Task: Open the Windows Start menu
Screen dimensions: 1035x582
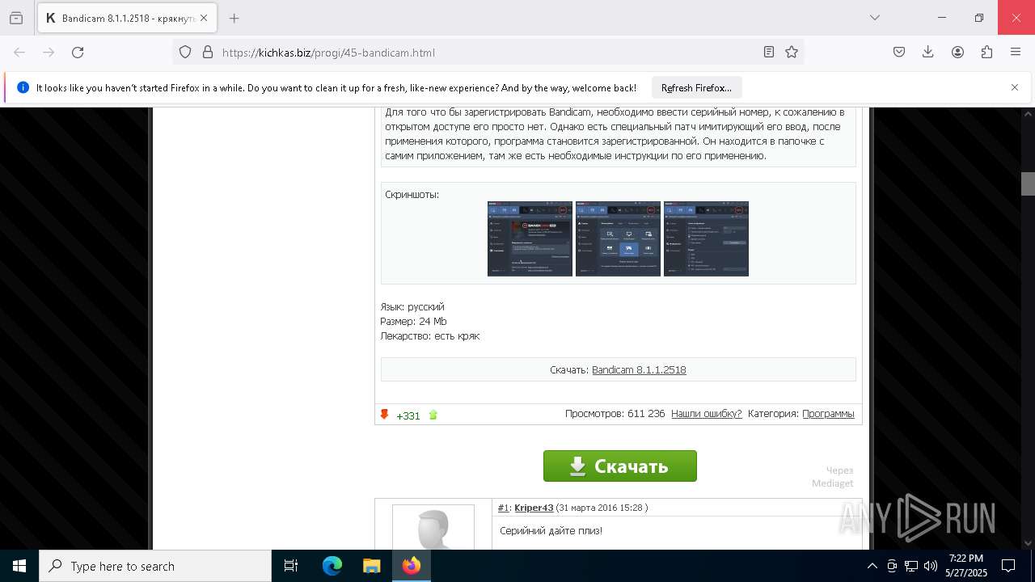Action: point(19,566)
